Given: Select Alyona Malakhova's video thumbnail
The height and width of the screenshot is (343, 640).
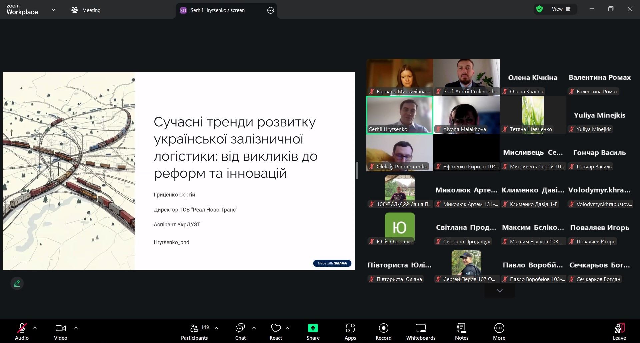Looking at the screenshot, I should tap(466, 115).
